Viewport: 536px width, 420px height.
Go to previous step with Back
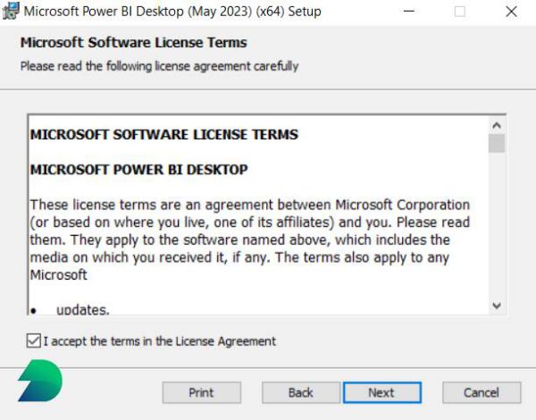tap(301, 392)
